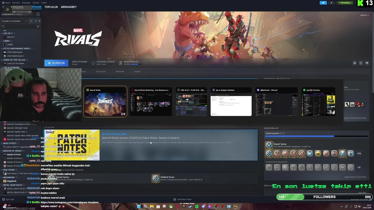Expand the +21 earned achievements
The height and width of the screenshot is (210, 374).
tap(359, 153)
